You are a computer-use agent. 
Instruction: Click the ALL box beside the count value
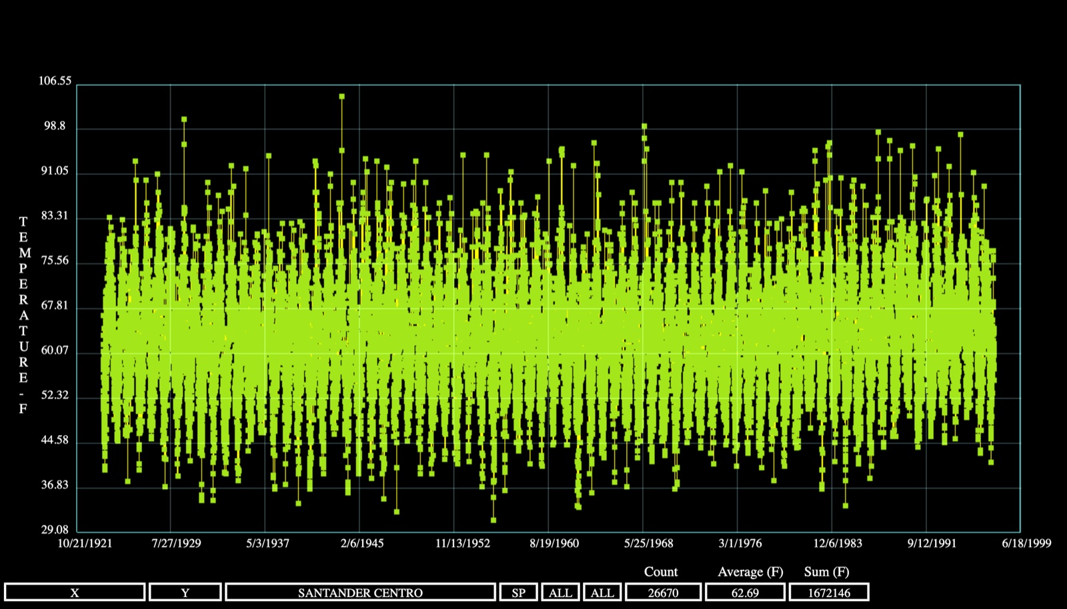(x=602, y=592)
